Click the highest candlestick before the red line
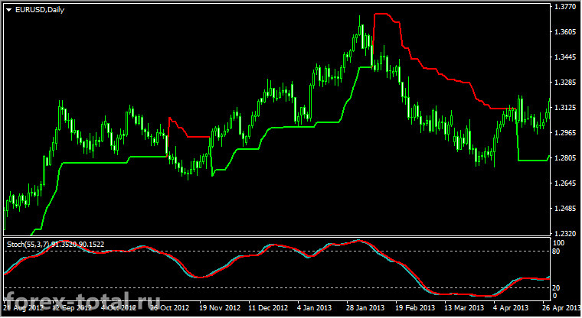Screen dimensions: 582x318 tap(360, 34)
